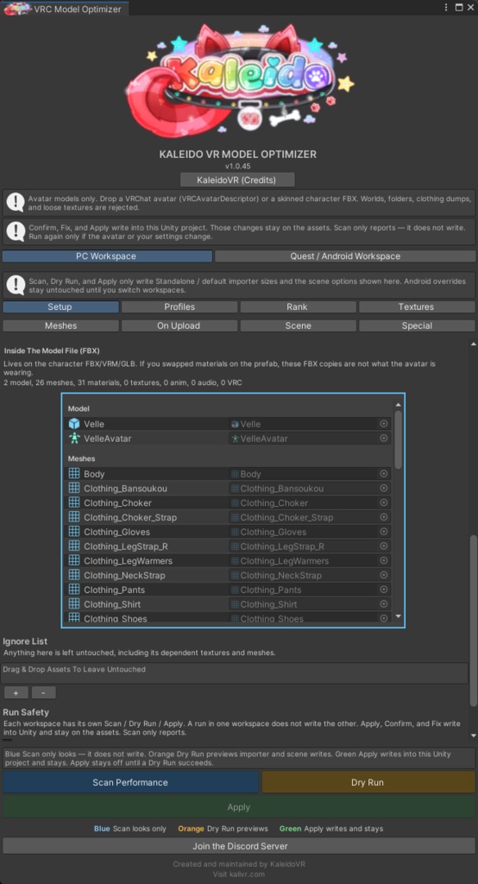478x884 pixels.
Task: Click the Body mesh grid icon
Action: pos(74,474)
